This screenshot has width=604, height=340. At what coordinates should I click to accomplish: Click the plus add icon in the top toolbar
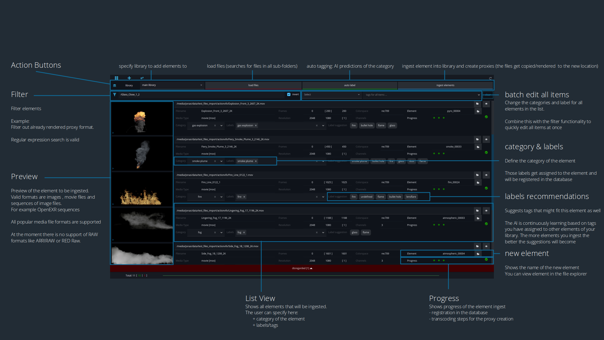pos(129,78)
